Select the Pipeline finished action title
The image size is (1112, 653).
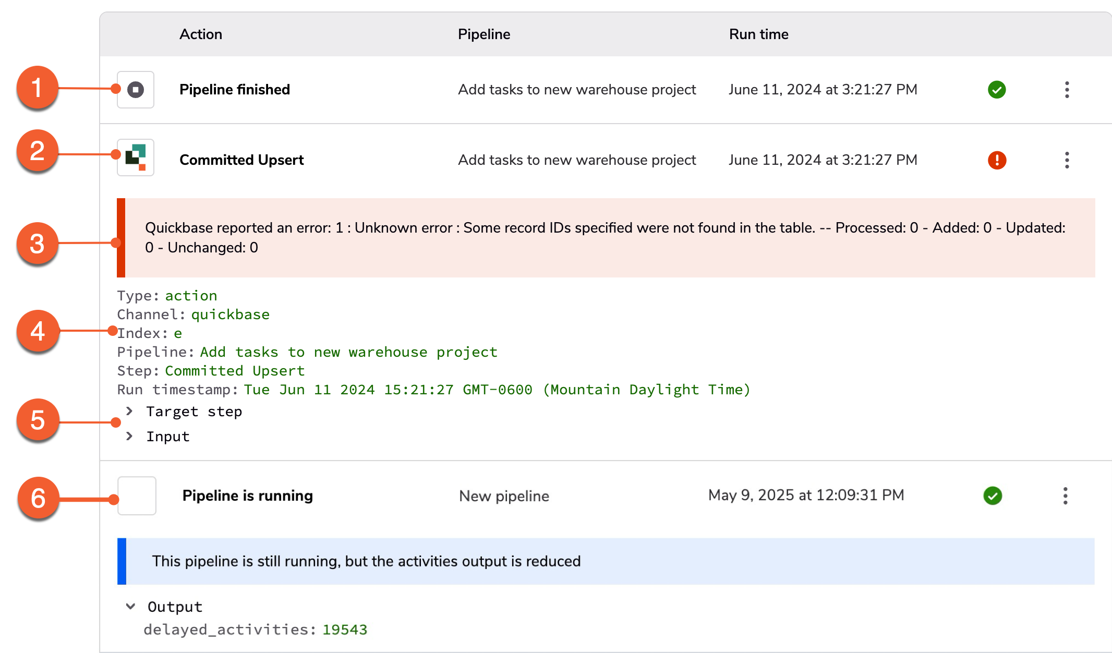coord(235,90)
